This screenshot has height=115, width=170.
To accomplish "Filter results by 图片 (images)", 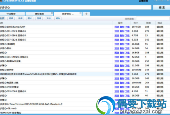I will (x=30, y=18).
